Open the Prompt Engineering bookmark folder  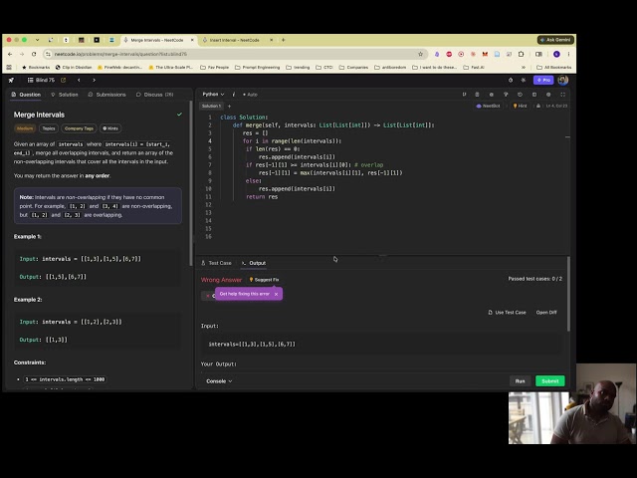pyautogui.click(x=257, y=67)
